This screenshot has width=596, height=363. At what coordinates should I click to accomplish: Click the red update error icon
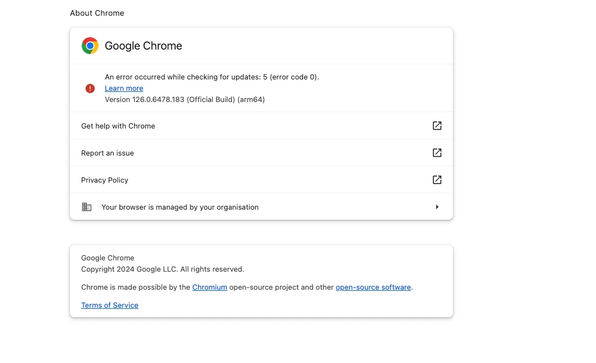point(90,88)
